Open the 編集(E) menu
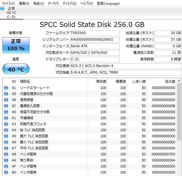Image resolution: width=182 pixels, height=176 pixels. click(x=24, y=4)
